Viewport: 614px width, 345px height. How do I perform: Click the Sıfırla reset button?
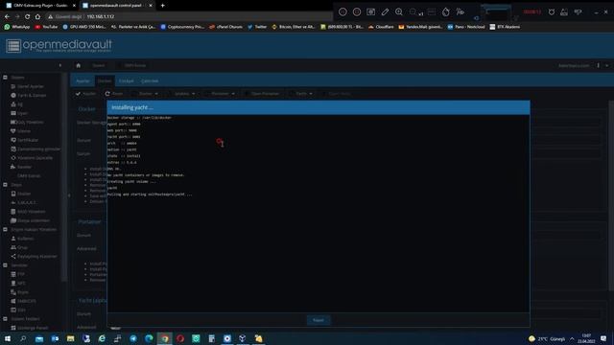(114, 94)
